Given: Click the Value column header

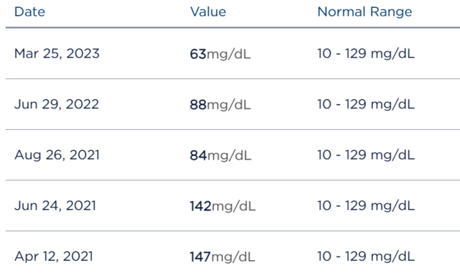Looking at the screenshot, I should 208,12.
